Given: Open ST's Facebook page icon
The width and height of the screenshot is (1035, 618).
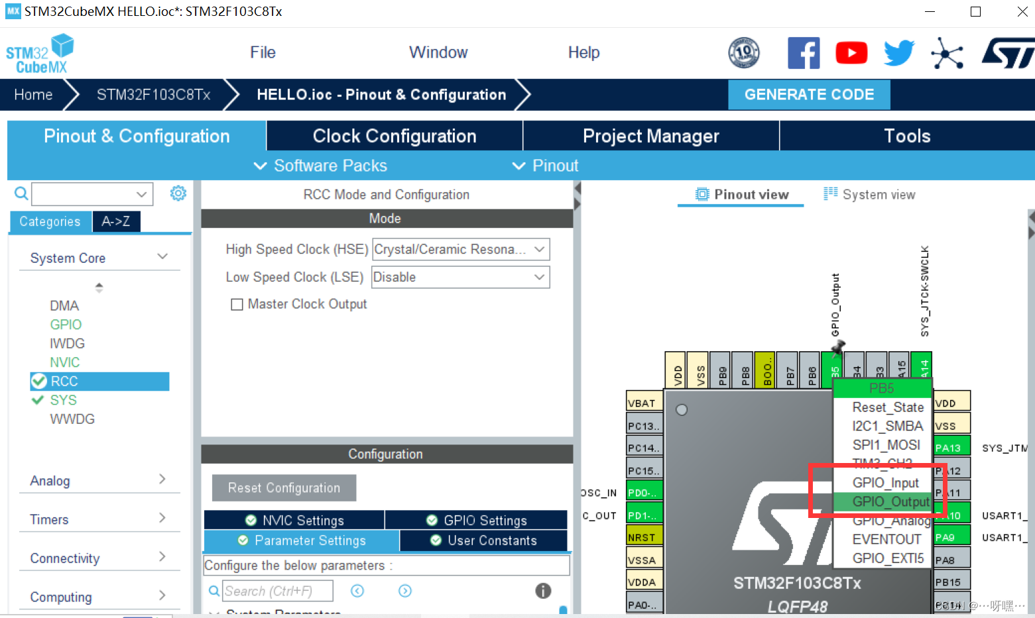Looking at the screenshot, I should (x=804, y=52).
